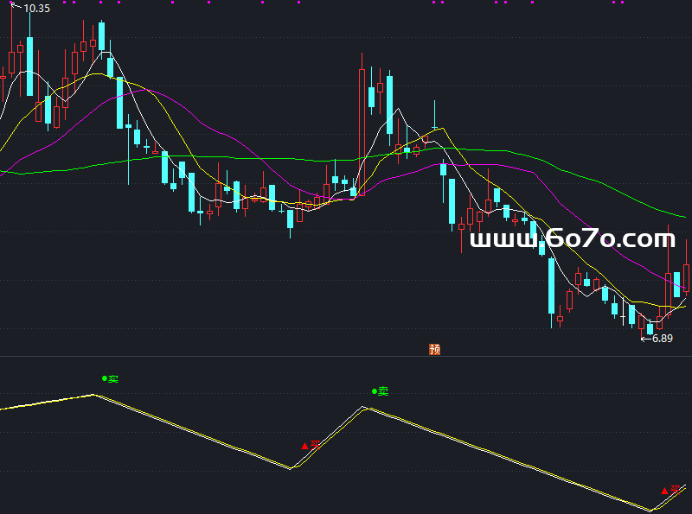Click the last candlestick on the right
Image resolution: width=692 pixels, height=514 pixels.
pos(687,276)
